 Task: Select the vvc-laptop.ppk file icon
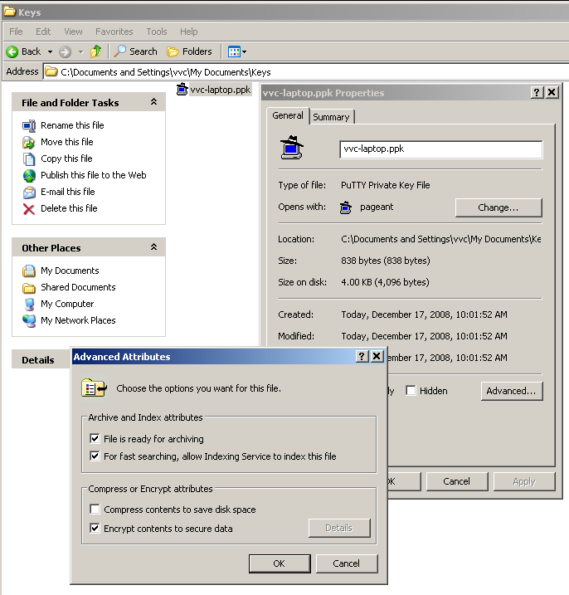click(x=182, y=90)
